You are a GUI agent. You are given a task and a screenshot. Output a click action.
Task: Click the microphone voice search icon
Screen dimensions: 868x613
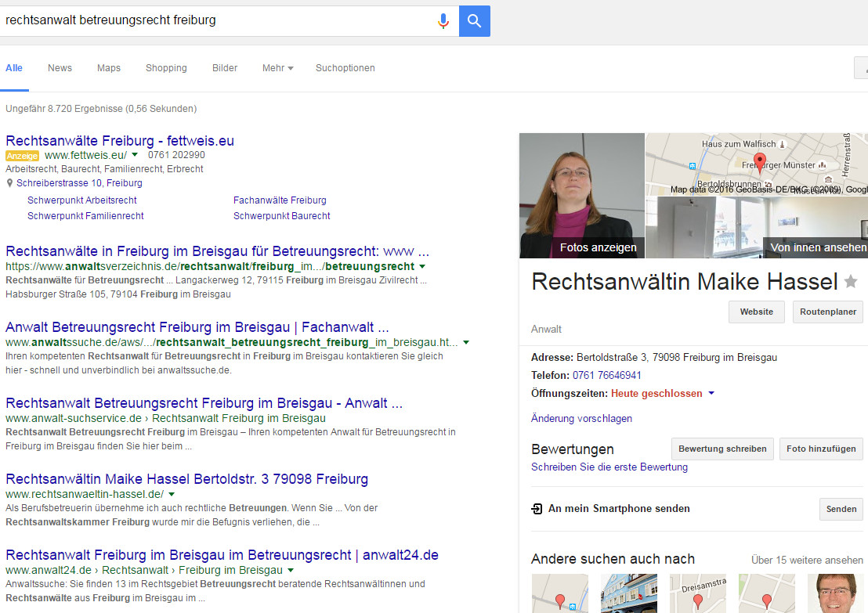(443, 21)
